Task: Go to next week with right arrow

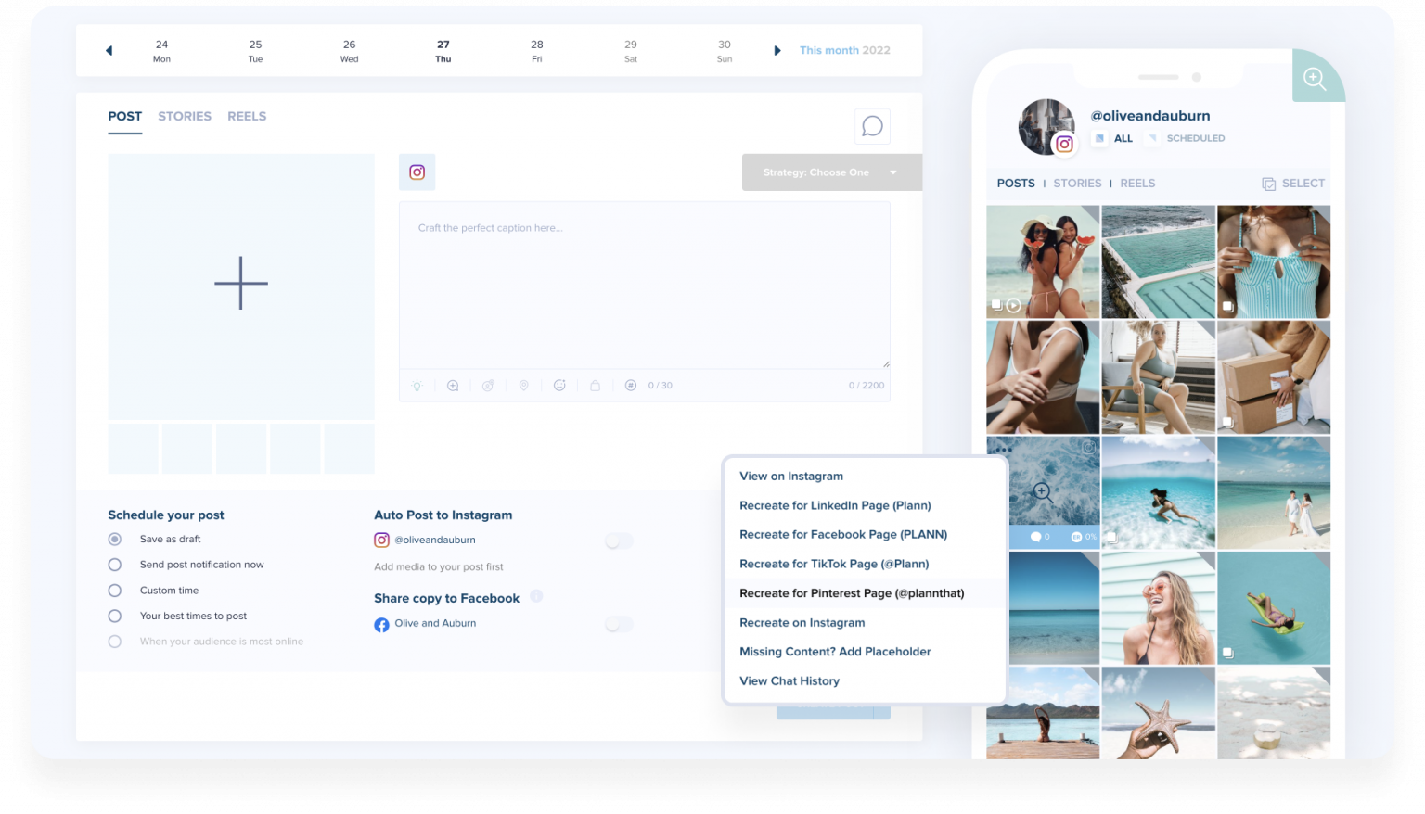Action: click(777, 51)
